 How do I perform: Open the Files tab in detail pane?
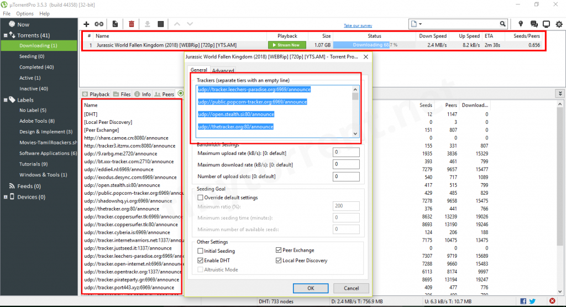[122, 94]
